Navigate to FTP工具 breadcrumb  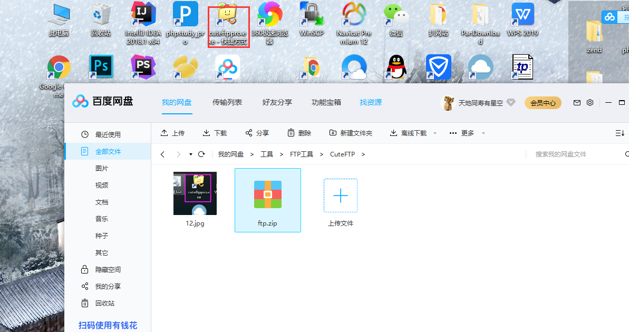click(302, 154)
